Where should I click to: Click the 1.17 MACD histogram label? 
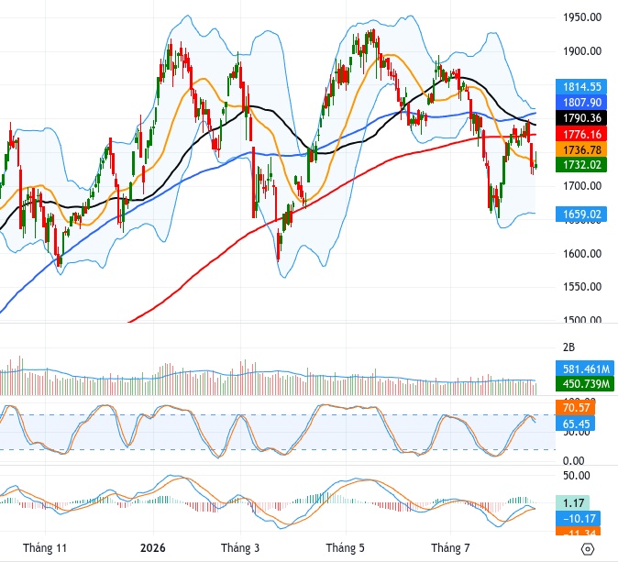572,503
